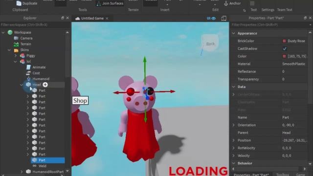Select the Workspace globe icon
This screenshot has height=176, width=313.
point(10,32)
